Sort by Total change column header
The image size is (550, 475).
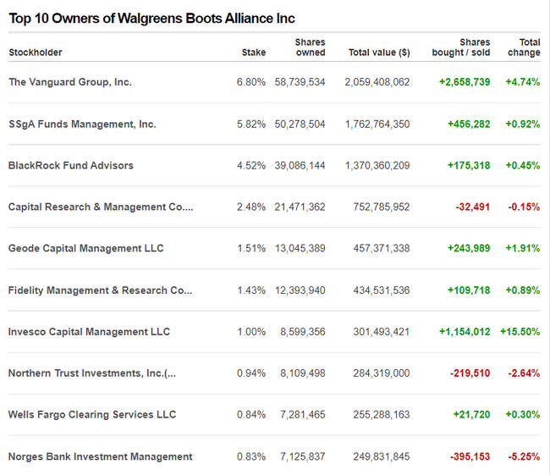click(524, 47)
